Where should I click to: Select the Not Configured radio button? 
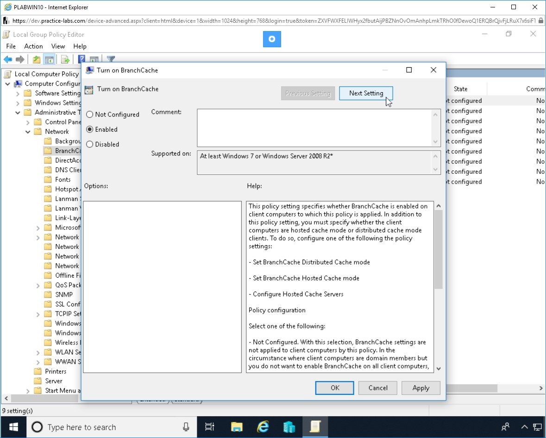pos(89,114)
